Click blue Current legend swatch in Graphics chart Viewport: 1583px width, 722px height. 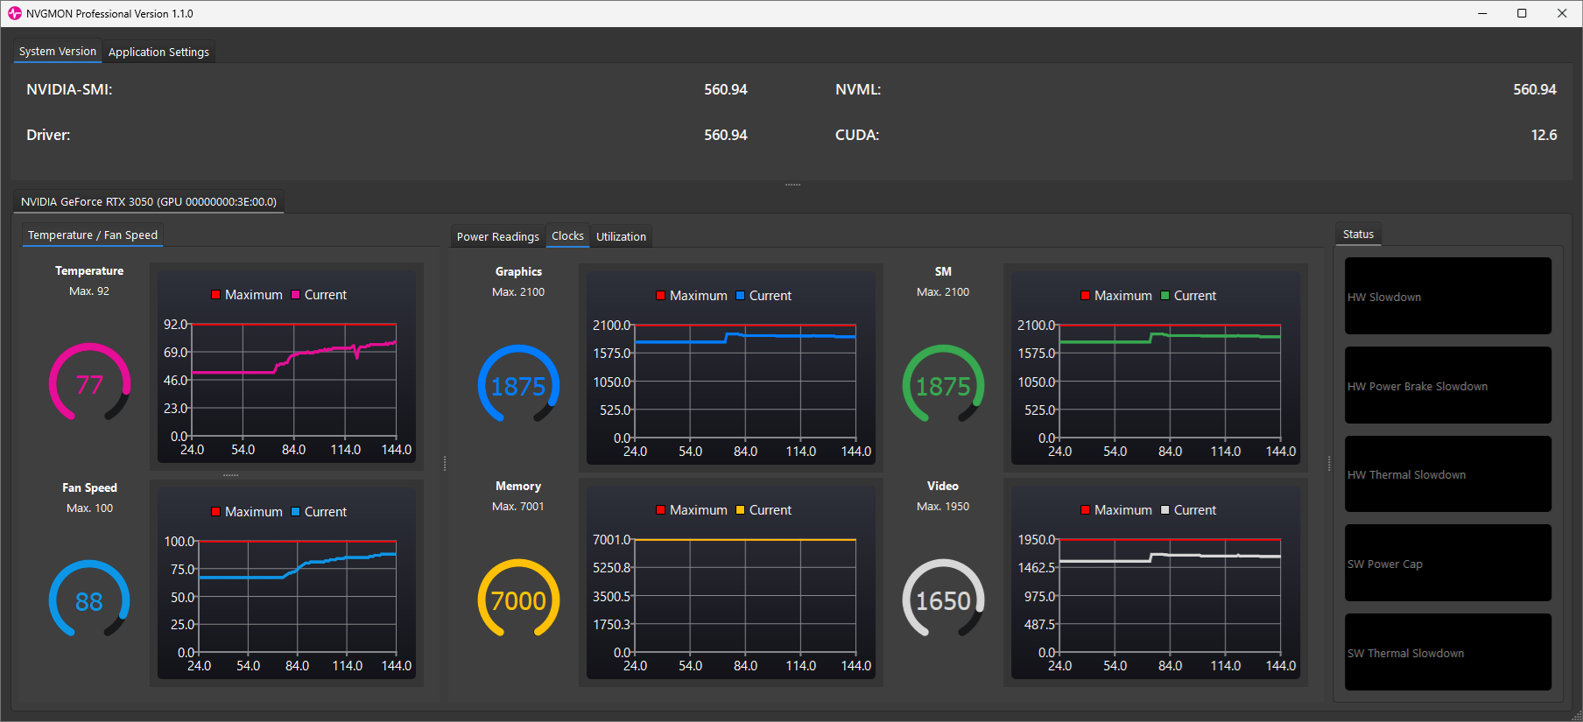tap(740, 296)
